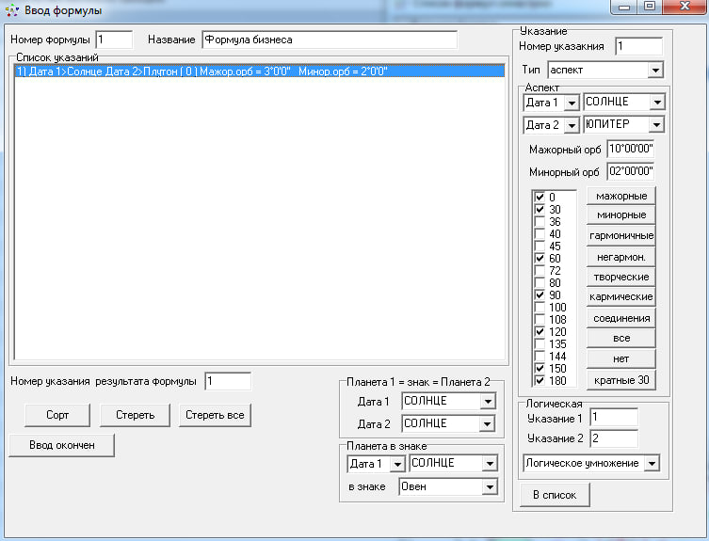Choose кармические aspects button
Image resolution: width=709 pixels, height=541 pixels.
tap(620, 297)
